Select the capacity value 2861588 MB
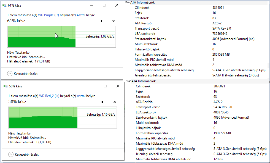270x163 pixels. [221, 55]
